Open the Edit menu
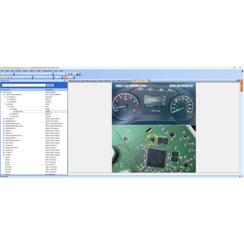 [7, 71]
